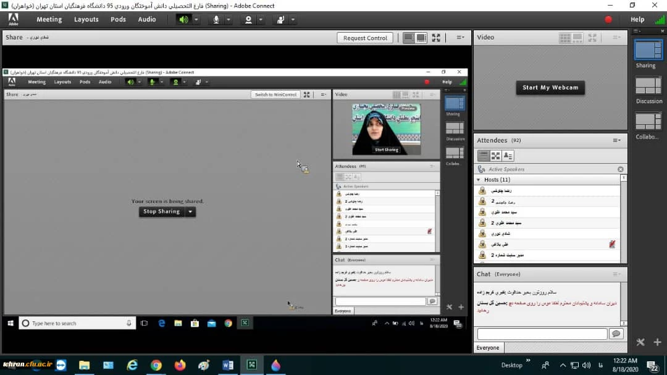
Task: Close the Active Speakers bar
Action: click(x=621, y=169)
